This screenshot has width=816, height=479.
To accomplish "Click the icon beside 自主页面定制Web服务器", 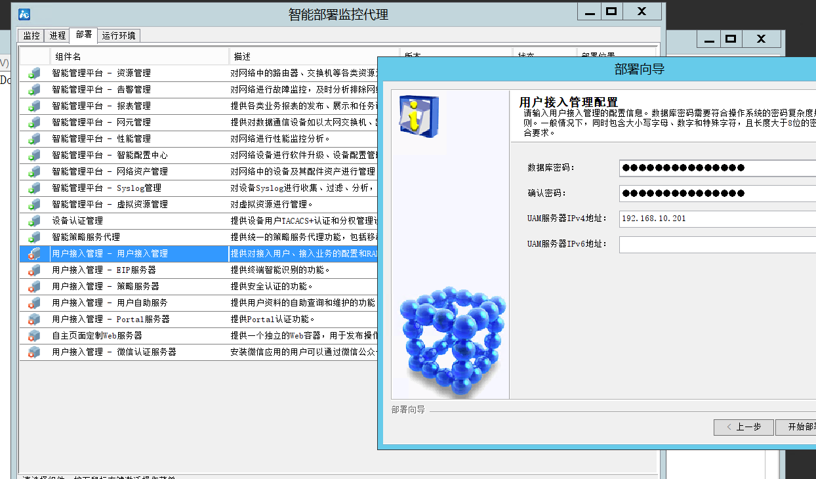I will 35,335.
